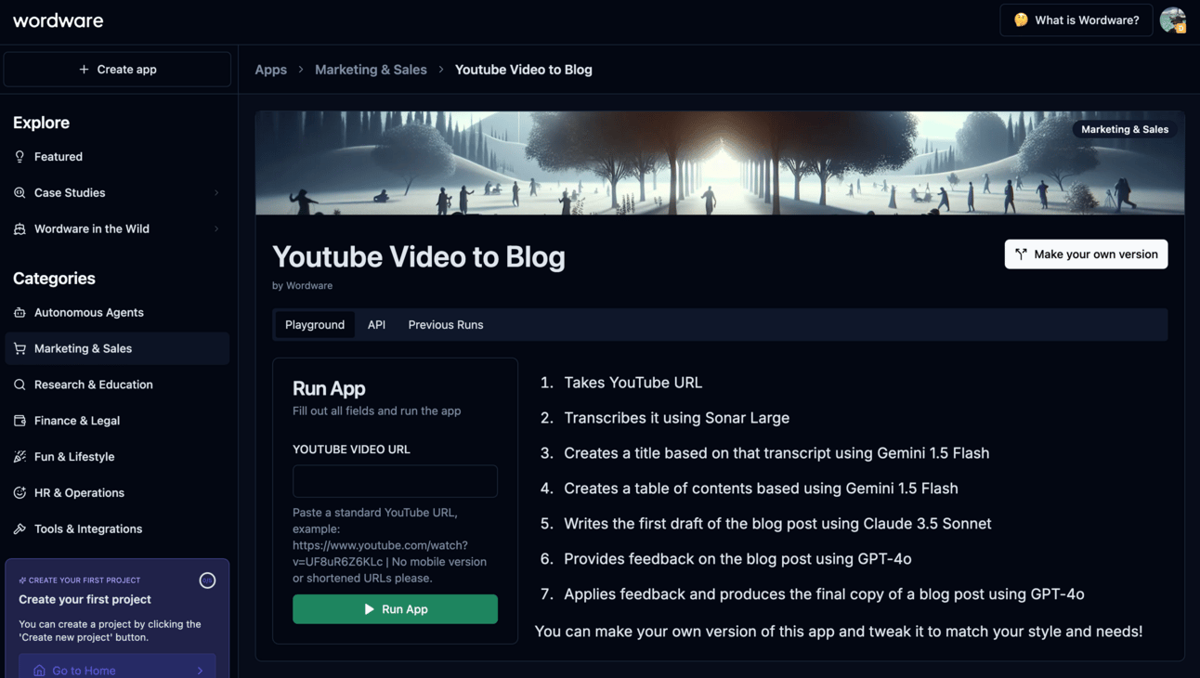The image size is (1200, 678).
Task: Click the home icon in Go to Home
Action: [39, 671]
